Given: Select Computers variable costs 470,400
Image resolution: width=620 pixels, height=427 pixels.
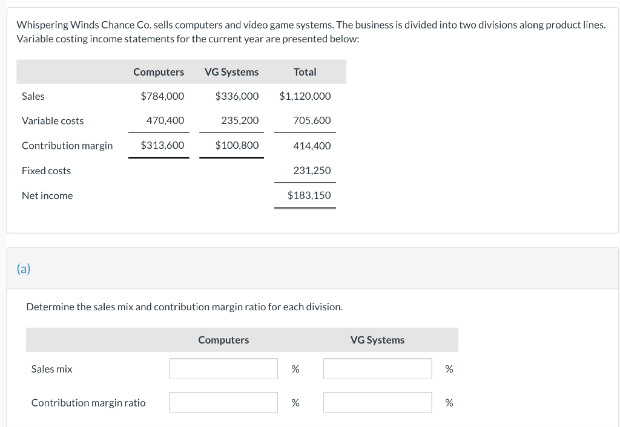Looking at the screenshot, I should [x=165, y=120].
